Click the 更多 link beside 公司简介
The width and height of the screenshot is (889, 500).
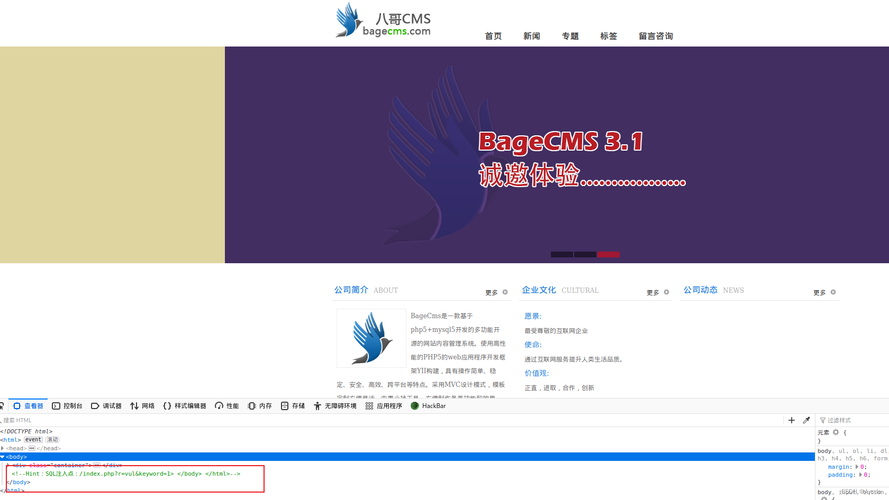click(x=491, y=292)
